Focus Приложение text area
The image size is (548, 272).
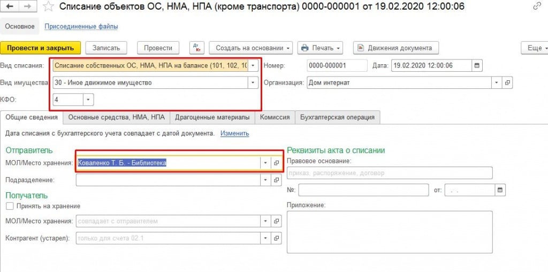390,232
